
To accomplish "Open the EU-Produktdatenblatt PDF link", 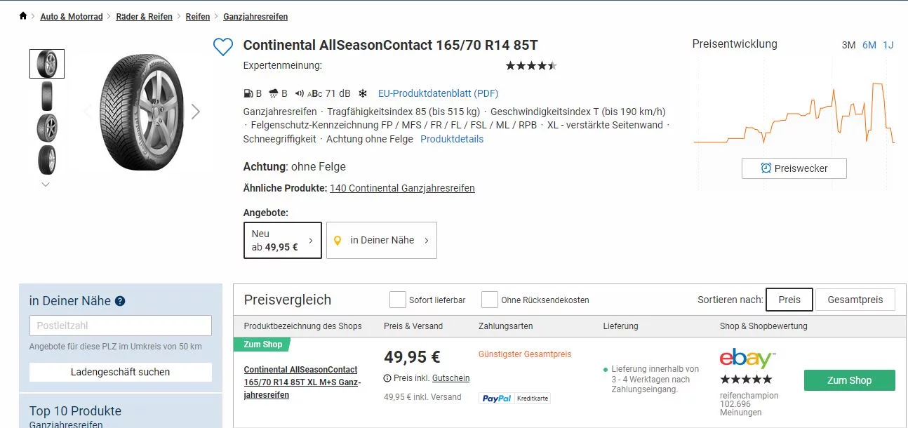I will coord(438,93).
